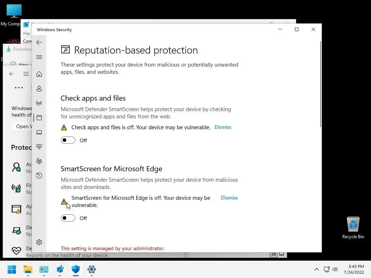Image resolution: width=371 pixels, height=278 pixels.
Task: Show hidden system tray icons
Action: coord(317,269)
